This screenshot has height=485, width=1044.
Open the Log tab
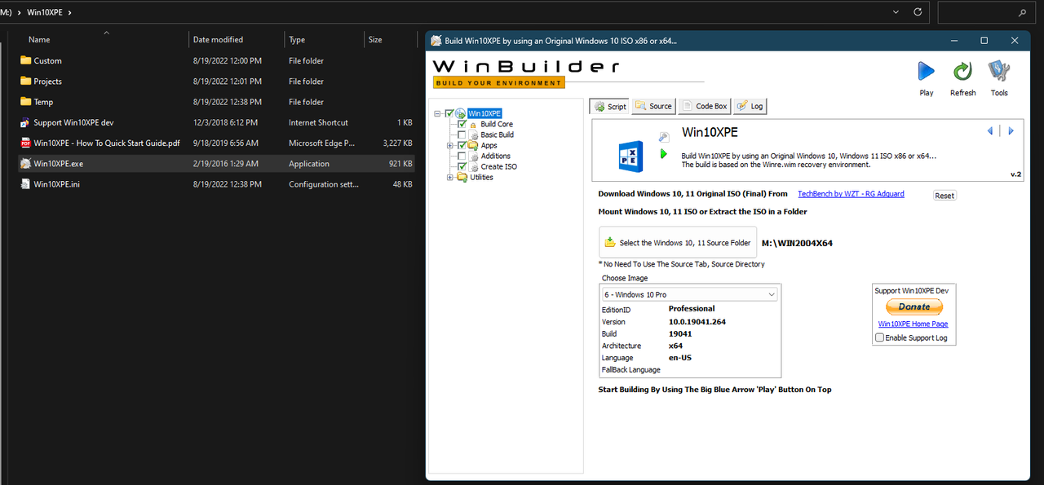tap(750, 106)
